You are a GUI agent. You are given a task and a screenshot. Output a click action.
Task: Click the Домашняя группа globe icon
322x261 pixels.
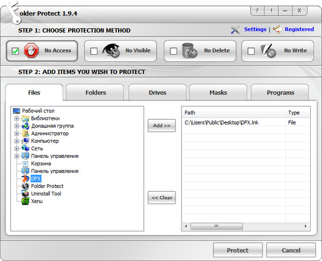(x=25, y=126)
